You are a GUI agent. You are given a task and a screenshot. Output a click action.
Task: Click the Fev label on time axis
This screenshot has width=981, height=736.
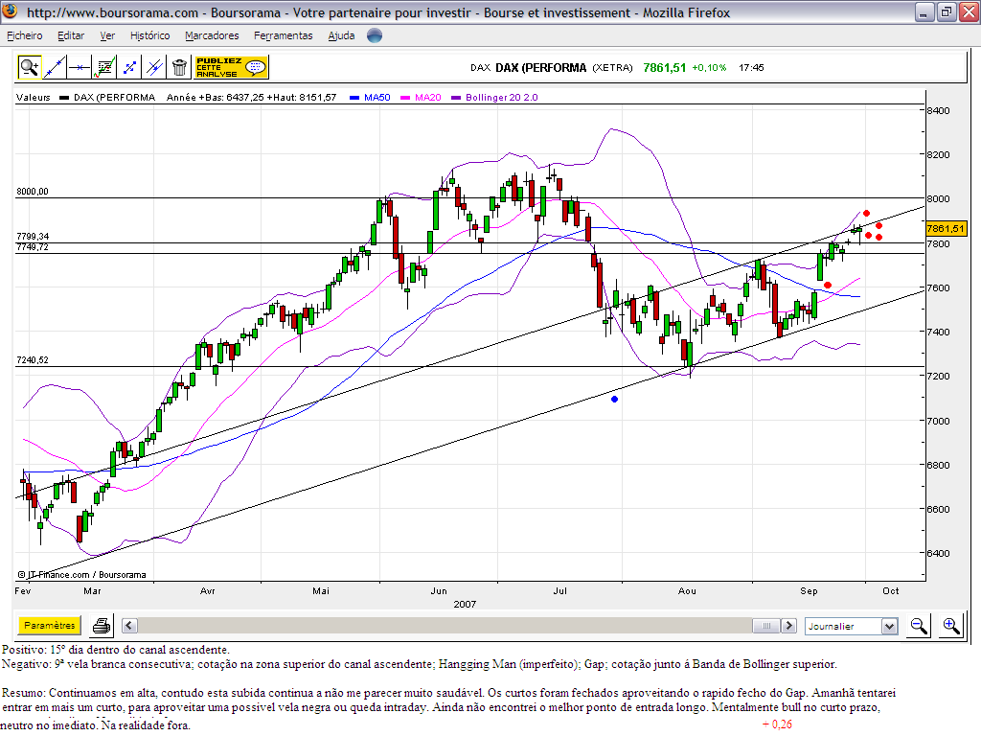point(23,590)
